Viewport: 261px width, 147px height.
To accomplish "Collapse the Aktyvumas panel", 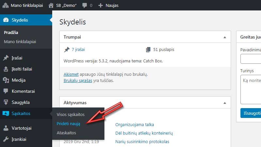I will click(x=225, y=103).
